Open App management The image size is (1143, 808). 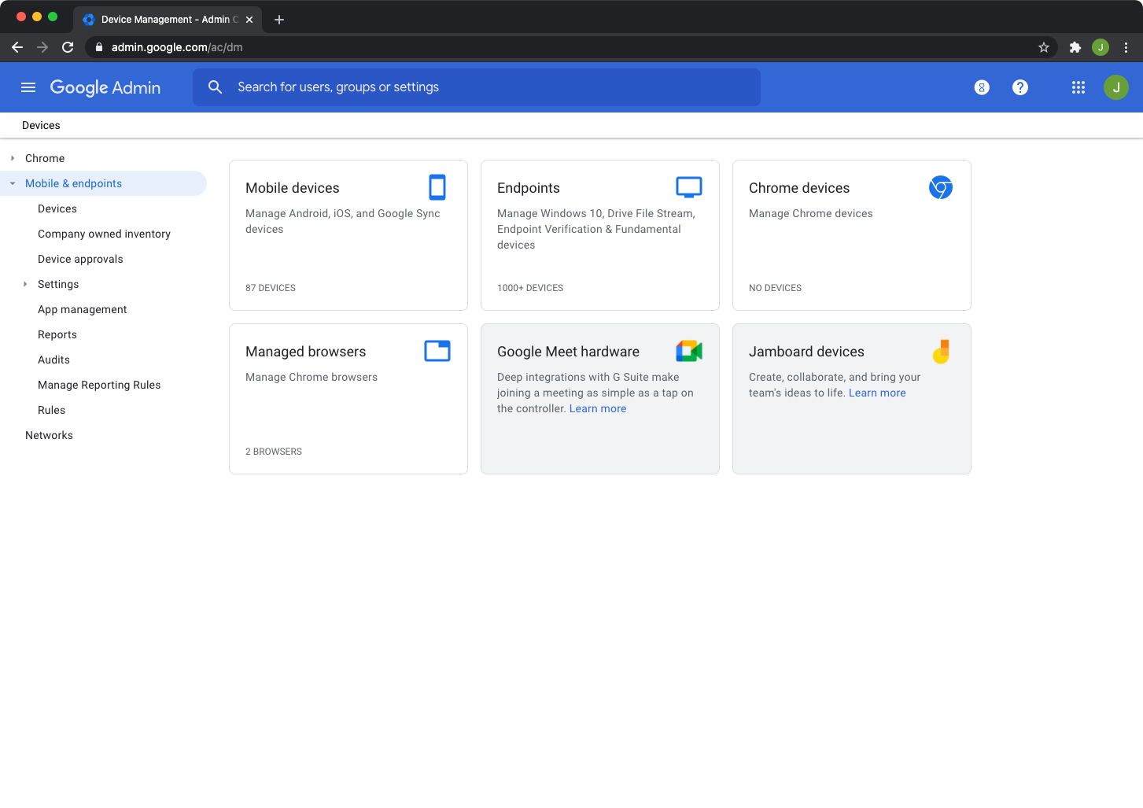coord(83,309)
